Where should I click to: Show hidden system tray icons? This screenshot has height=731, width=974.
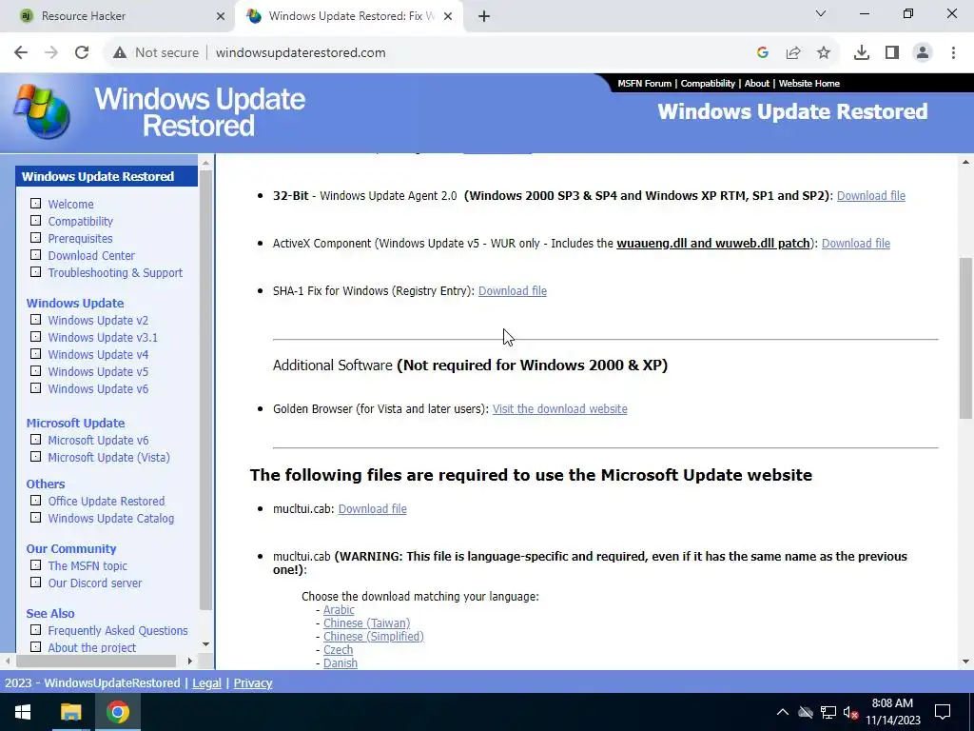(x=783, y=712)
